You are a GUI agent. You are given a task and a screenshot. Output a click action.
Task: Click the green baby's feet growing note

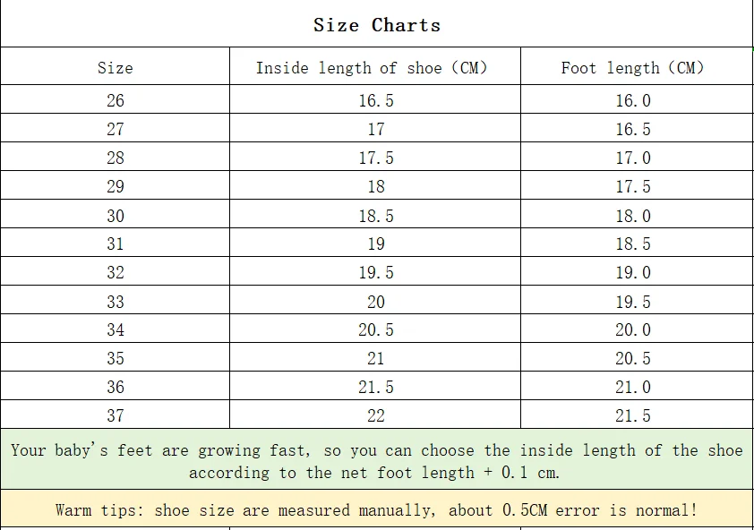[376, 458]
